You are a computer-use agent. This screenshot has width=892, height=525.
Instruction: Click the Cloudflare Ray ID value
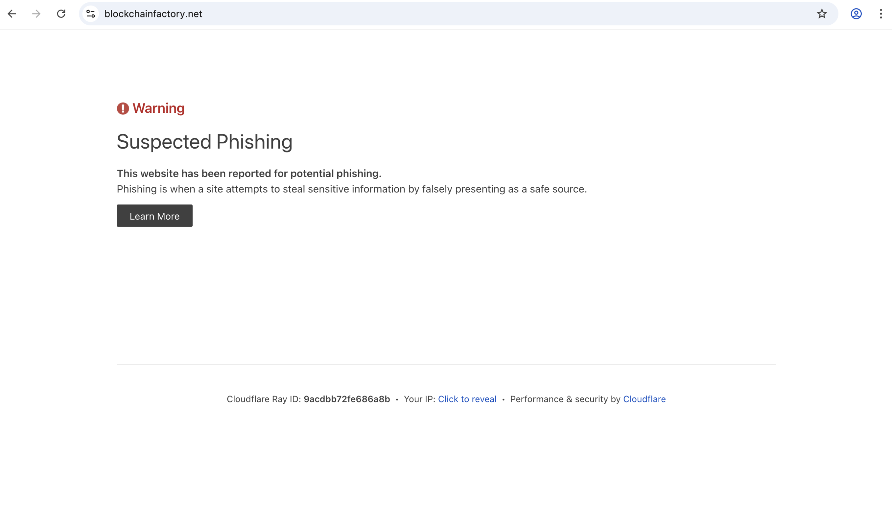(x=347, y=399)
